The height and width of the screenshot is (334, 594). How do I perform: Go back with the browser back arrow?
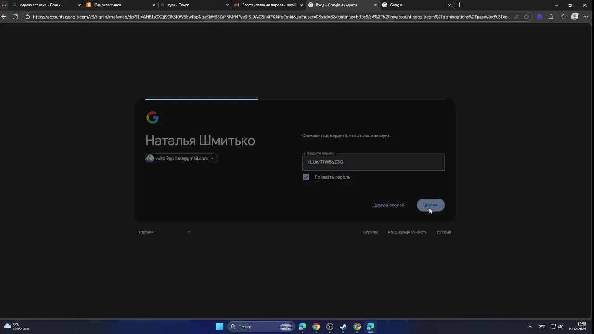[x=4, y=17]
